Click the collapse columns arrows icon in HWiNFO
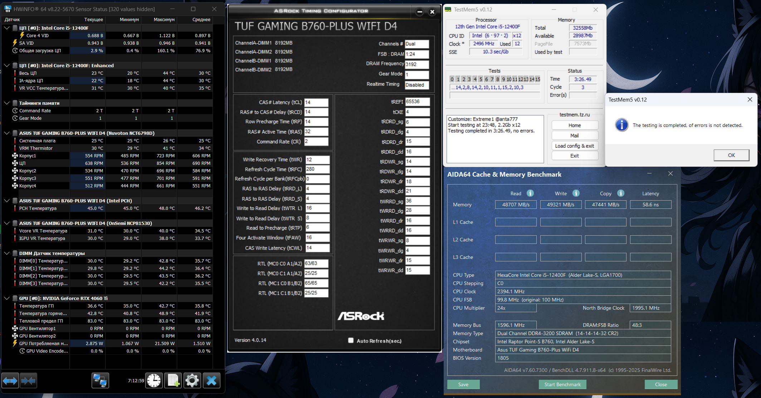 [28, 381]
